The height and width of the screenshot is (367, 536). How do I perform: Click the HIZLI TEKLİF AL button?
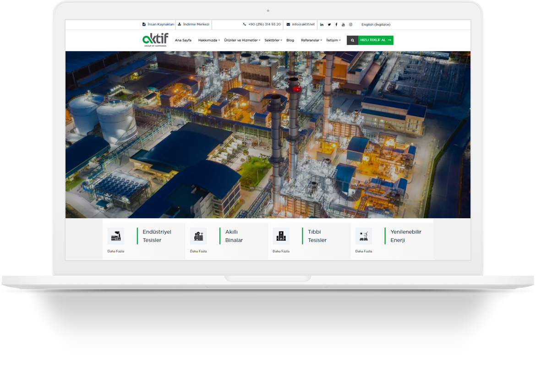[x=376, y=40]
